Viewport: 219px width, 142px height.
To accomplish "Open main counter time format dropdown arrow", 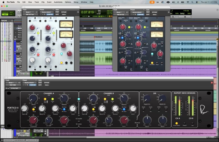I will click(95, 12).
